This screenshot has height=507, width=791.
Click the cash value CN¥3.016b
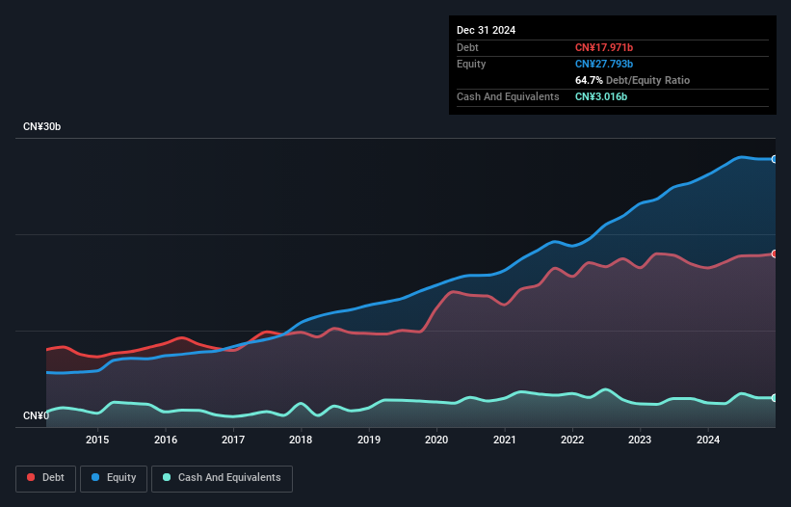coord(601,96)
